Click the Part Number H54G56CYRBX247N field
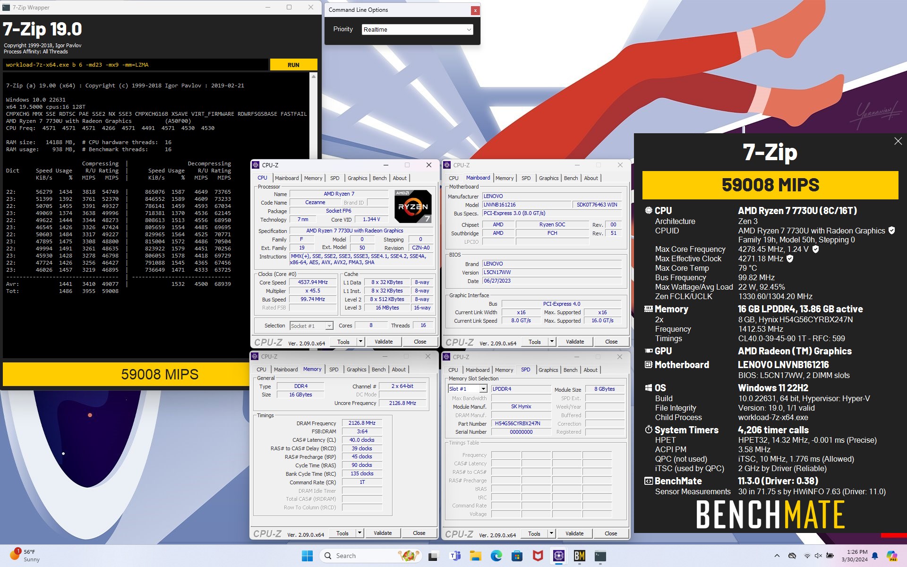 (521, 423)
